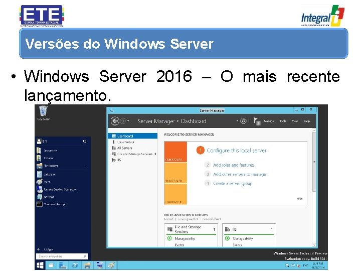
Task: Open the navigation history dropdown arrow
Action: (x=128, y=121)
